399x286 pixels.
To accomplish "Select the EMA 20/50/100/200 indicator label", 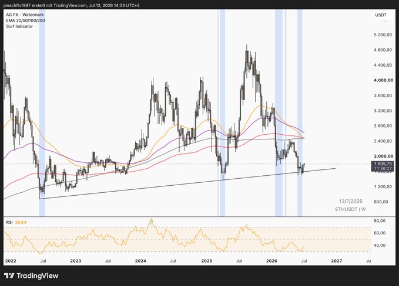I will (25, 21).
